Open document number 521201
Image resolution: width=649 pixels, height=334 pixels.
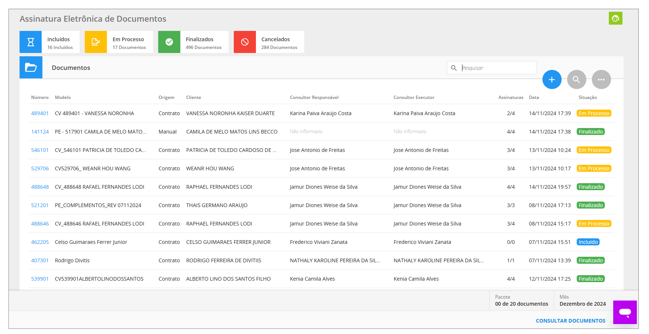coord(40,205)
